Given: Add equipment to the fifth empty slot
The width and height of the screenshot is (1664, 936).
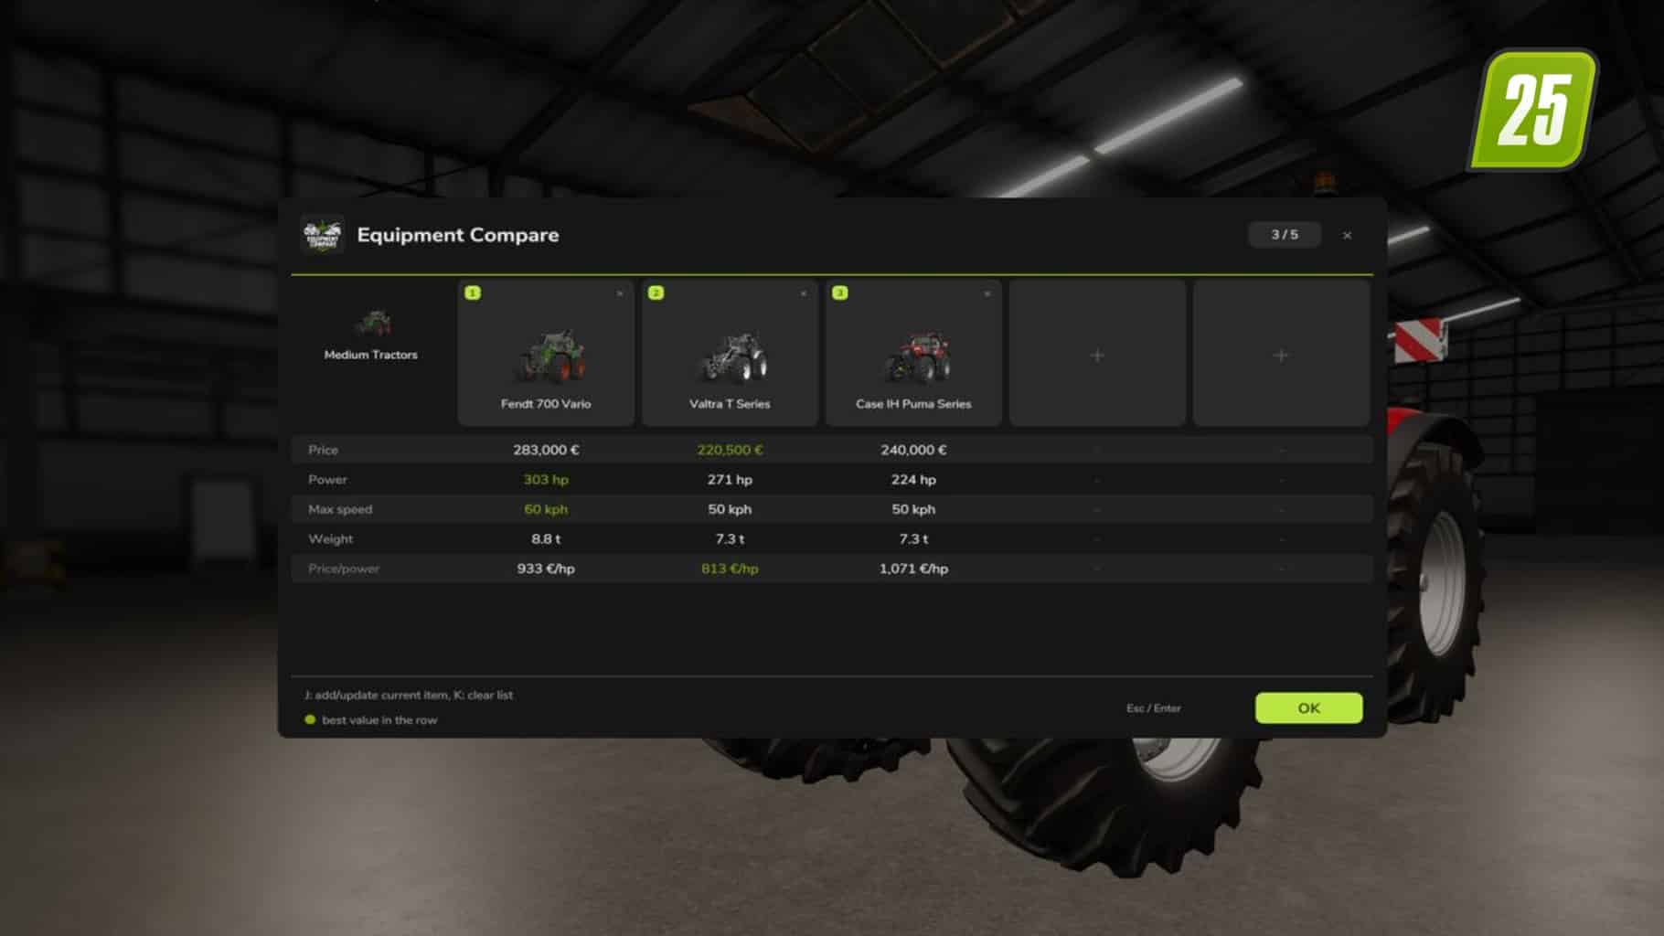Looking at the screenshot, I should click(1281, 355).
